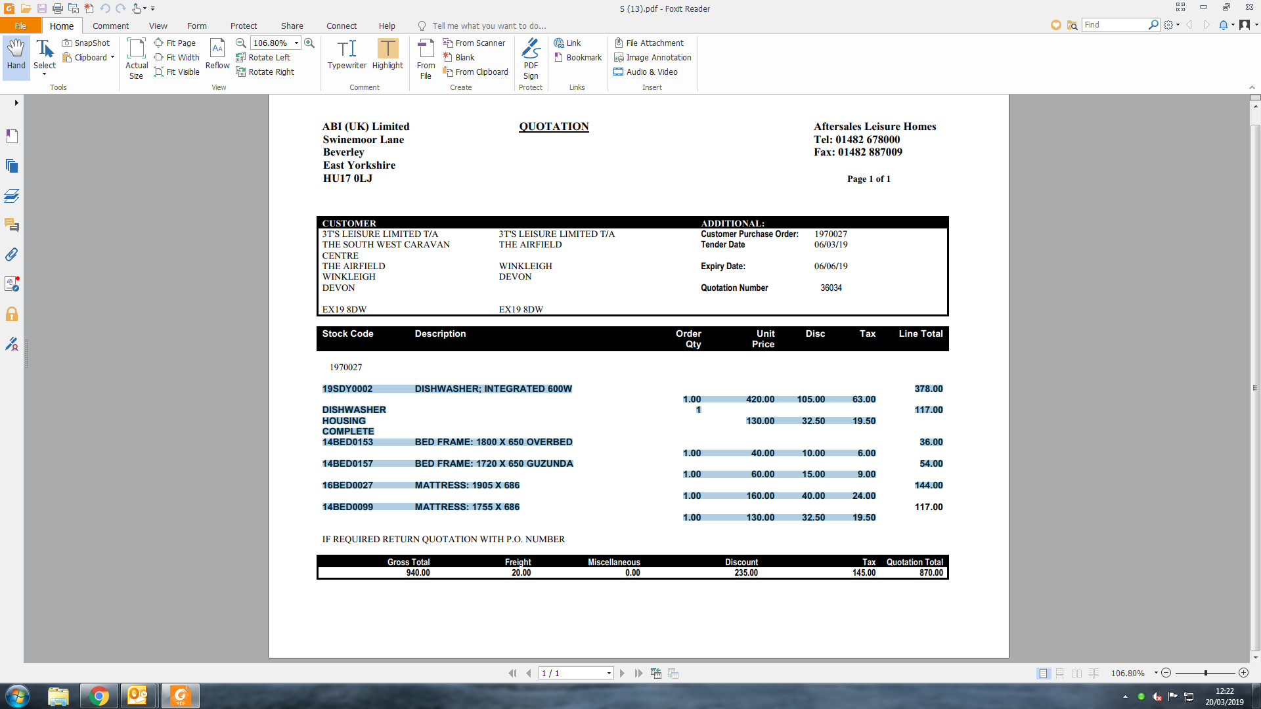
Task: Activate the Highlight tool
Action: 387,54
